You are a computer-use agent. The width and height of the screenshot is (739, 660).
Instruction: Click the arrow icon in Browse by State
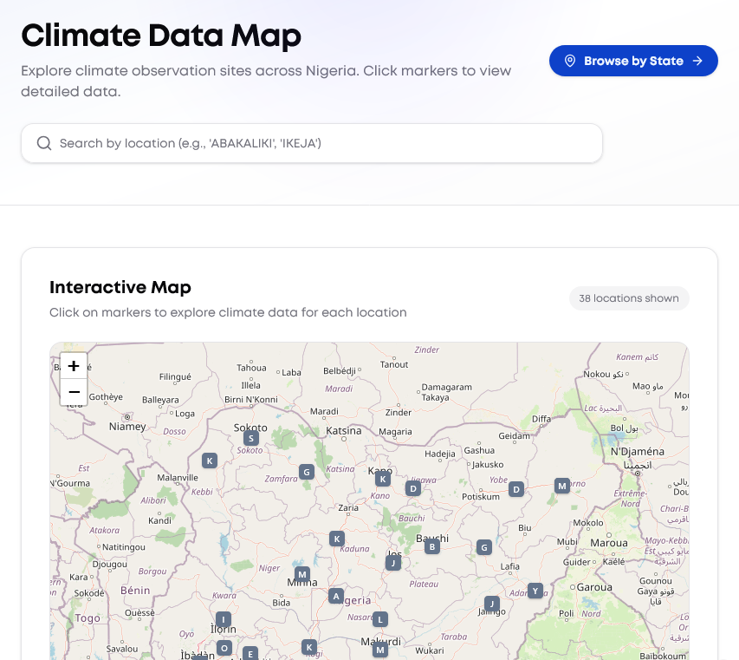coord(697,61)
